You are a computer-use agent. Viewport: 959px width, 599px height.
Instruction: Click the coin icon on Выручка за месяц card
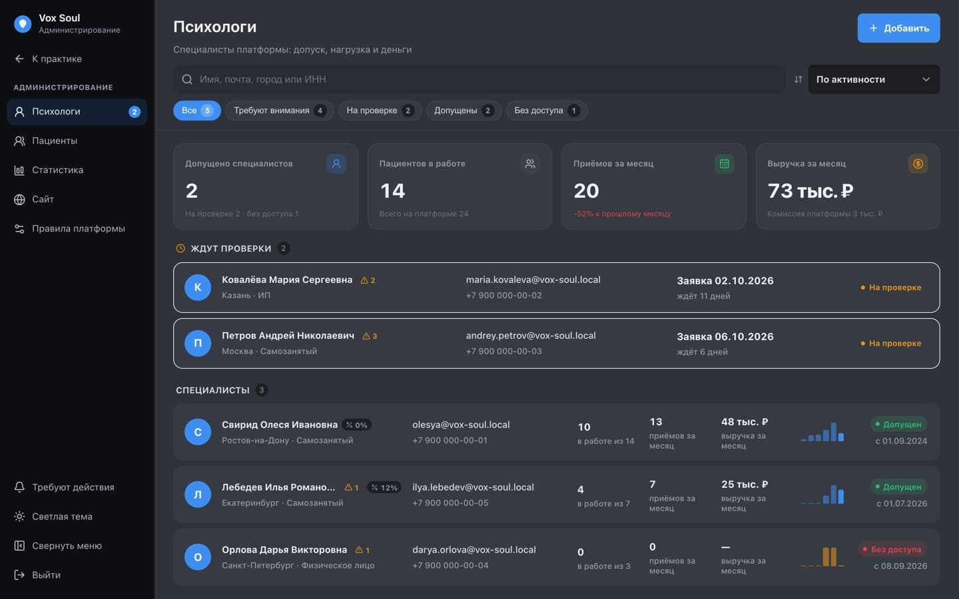(918, 164)
